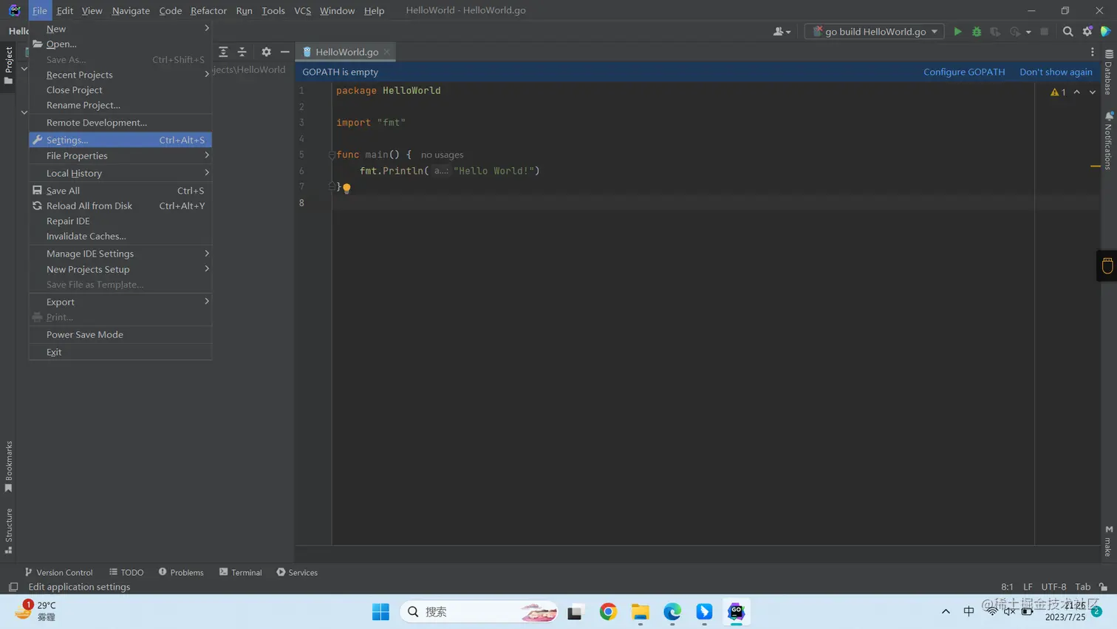The height and width of the screenshot is (629, 1117).
Task: Open the Terminal tool window
Action: [241, 572]
